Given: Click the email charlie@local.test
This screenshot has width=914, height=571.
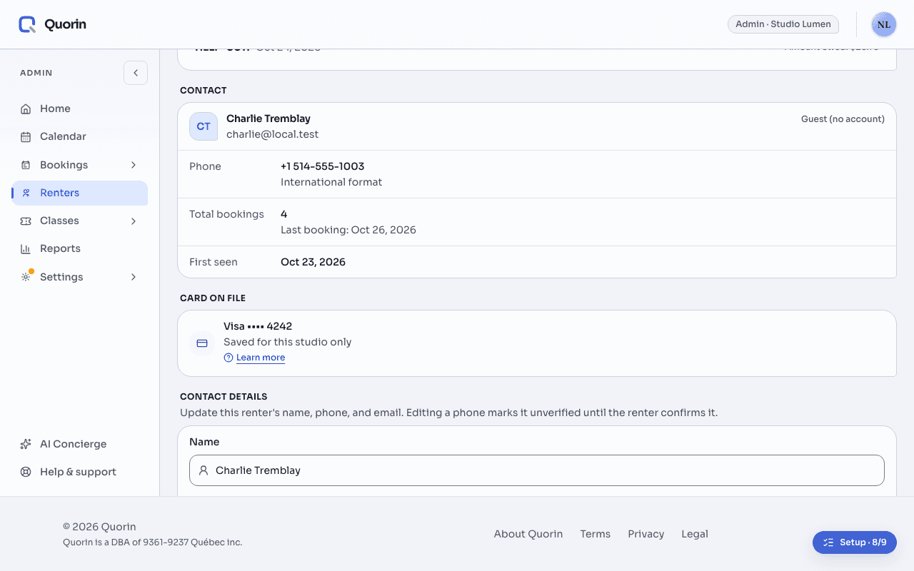Looking at the screenshot, I should point(273,134).
